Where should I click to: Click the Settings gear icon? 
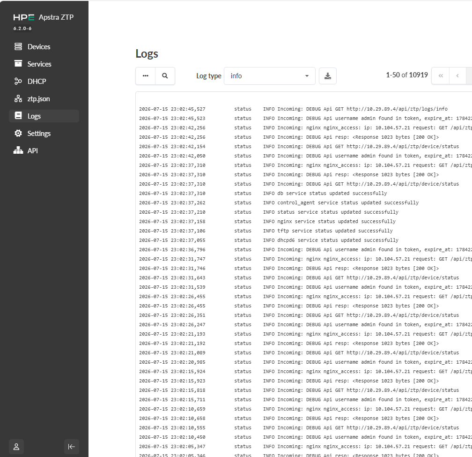[18, 133]
